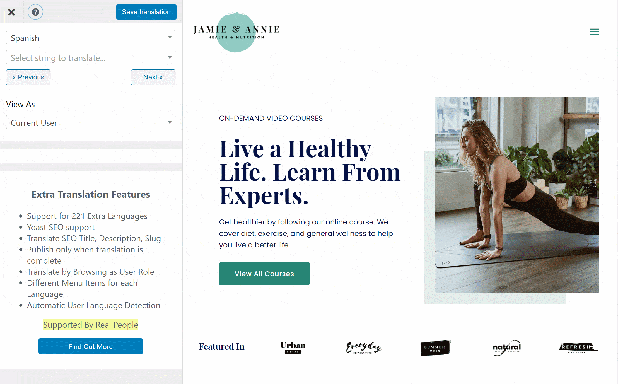Open the Spanish language dropdown
Image resolution: width=618 pixels, height=384 pixels.
(90, 38)
